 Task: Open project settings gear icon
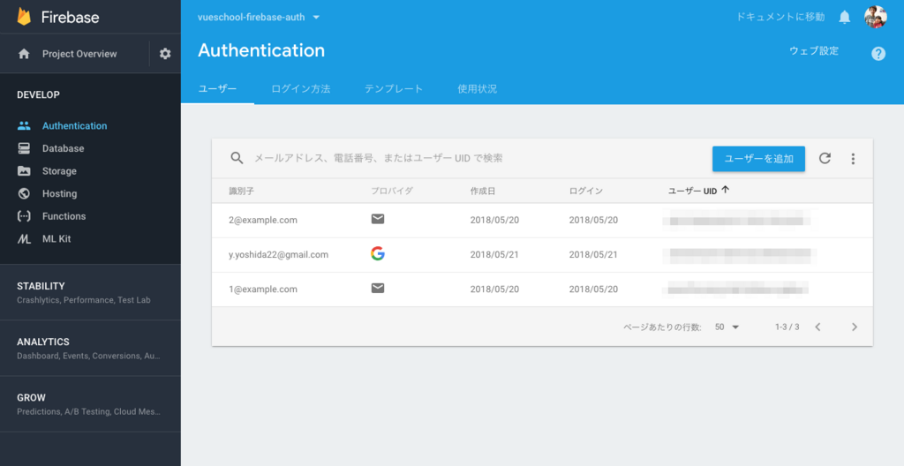[x=165, y=54]
